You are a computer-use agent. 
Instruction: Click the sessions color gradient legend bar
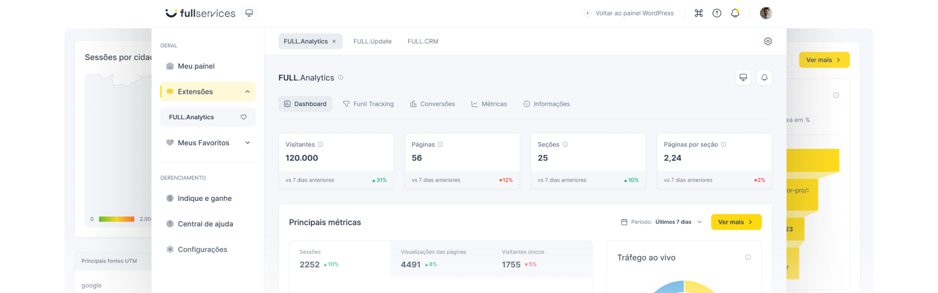[116, 219]
